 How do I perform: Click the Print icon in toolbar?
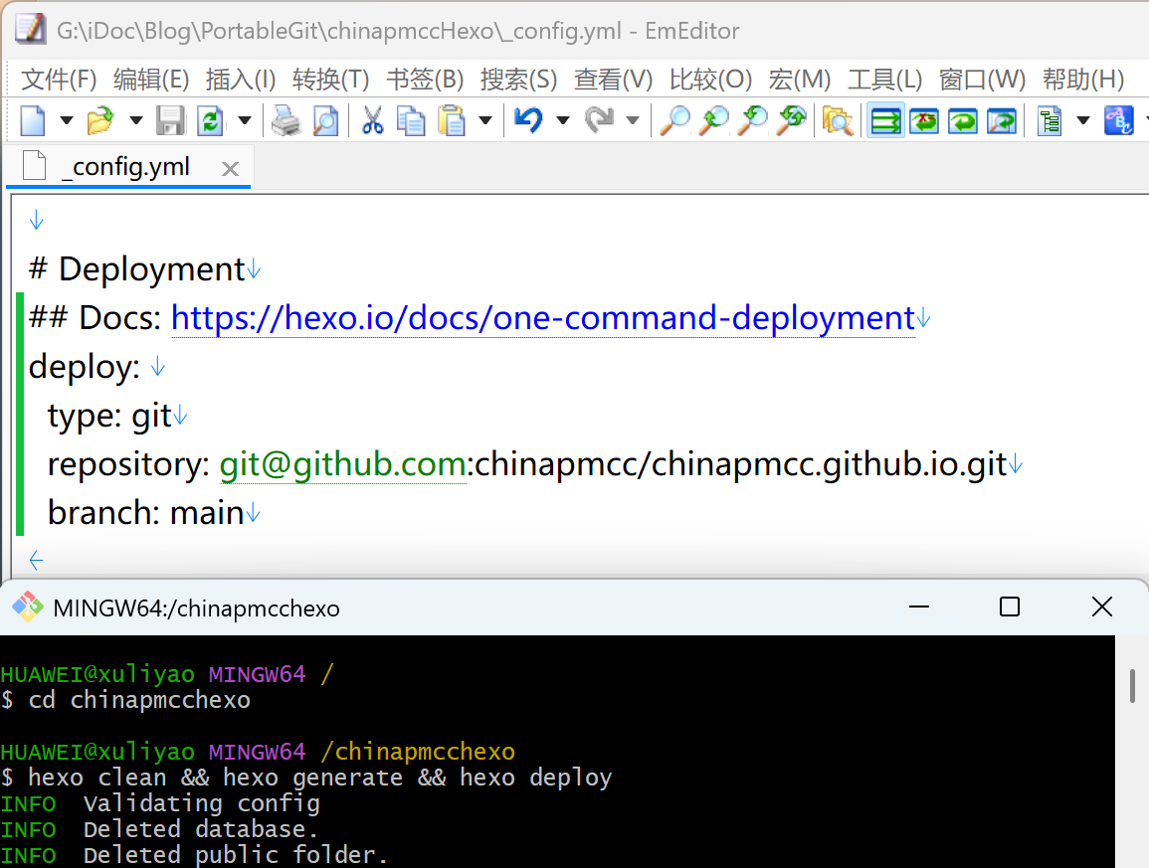pos(287,121)
